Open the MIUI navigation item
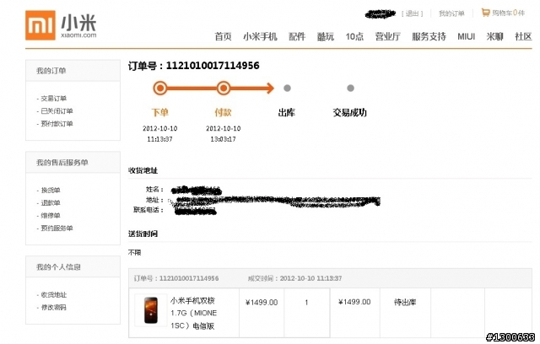Screen dimensions: 540x344 [x=466, y=36]
